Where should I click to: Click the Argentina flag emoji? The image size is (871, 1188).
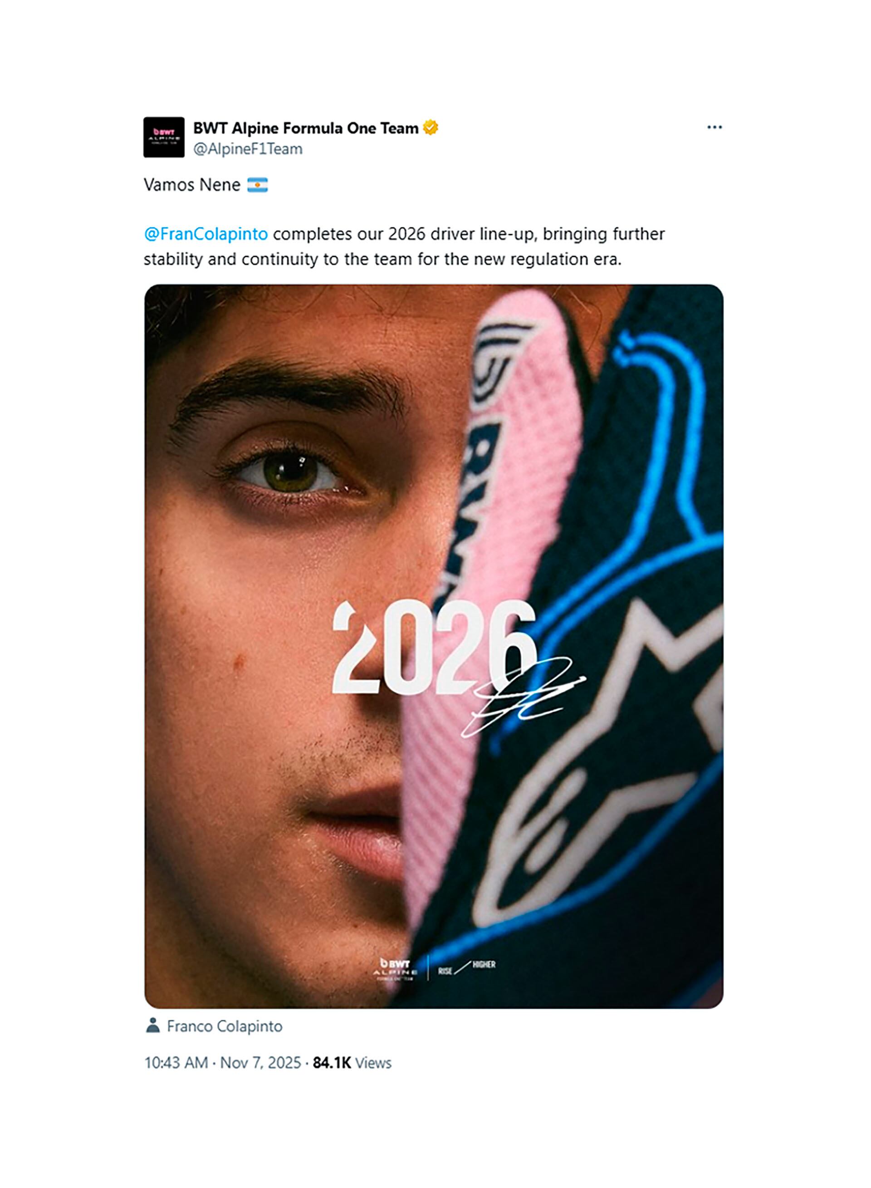pyautogui.click(x=257, y=185)
